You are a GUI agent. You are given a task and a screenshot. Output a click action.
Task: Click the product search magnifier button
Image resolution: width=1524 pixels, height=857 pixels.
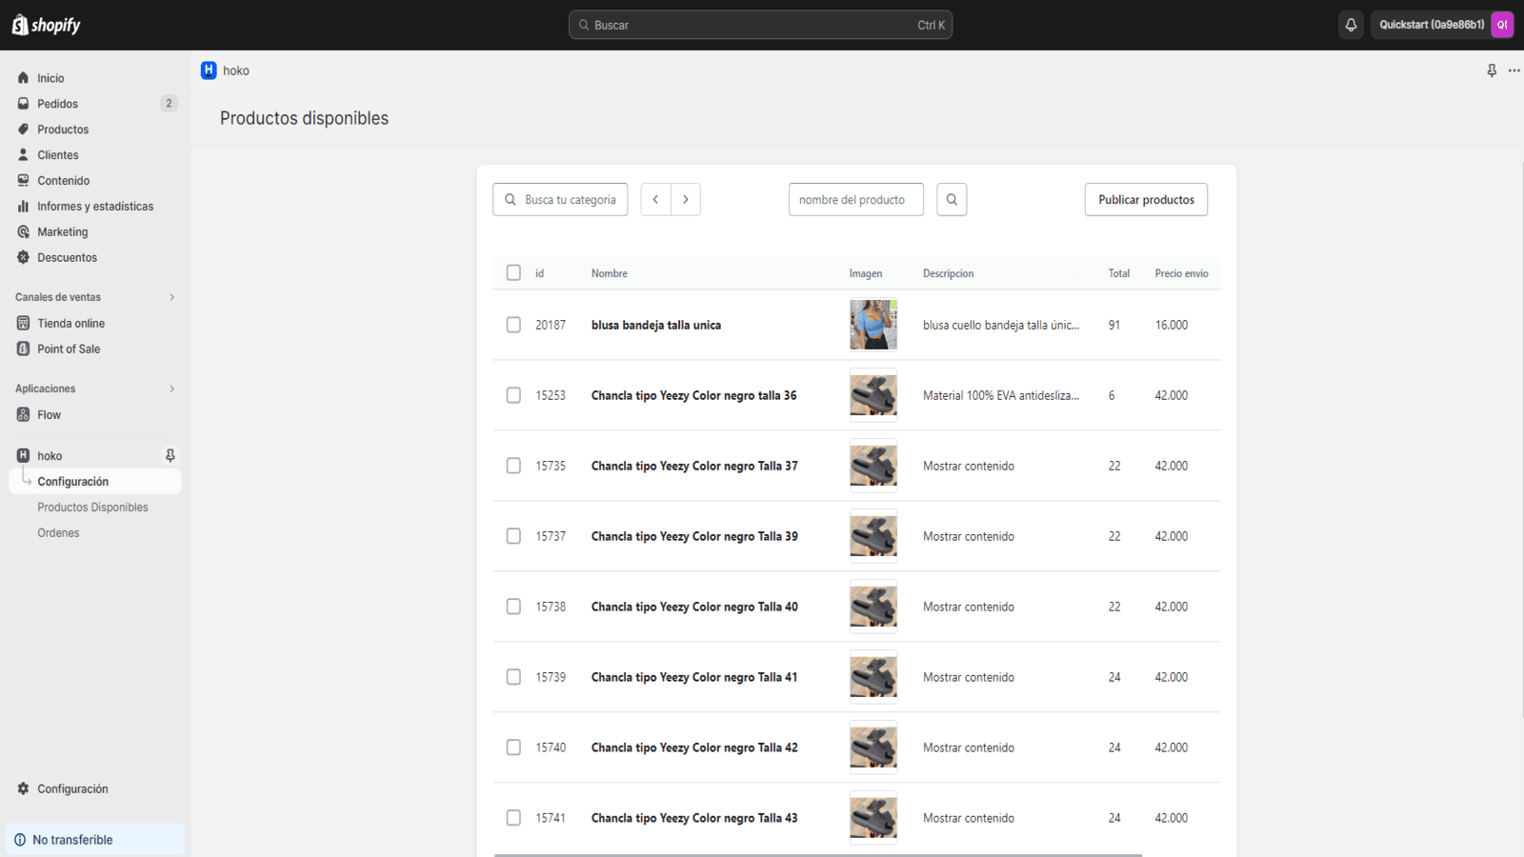point(952,200)
